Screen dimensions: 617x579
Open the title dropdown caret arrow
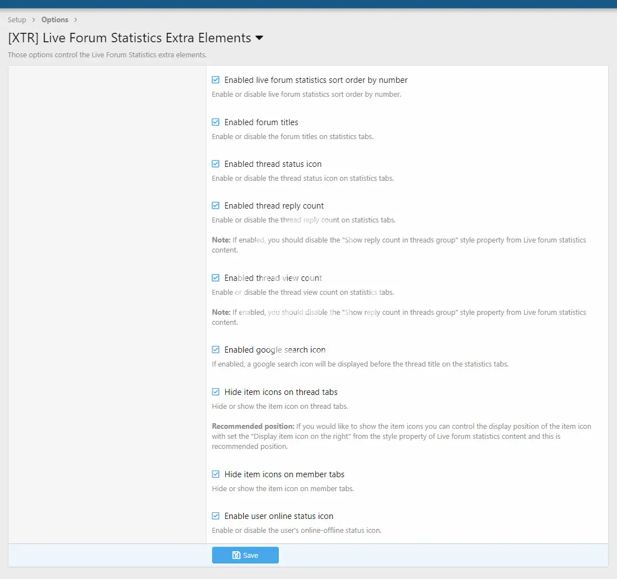(259, 38)
